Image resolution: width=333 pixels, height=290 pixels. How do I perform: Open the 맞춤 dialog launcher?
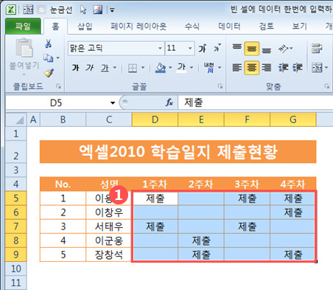coord(327,86)
